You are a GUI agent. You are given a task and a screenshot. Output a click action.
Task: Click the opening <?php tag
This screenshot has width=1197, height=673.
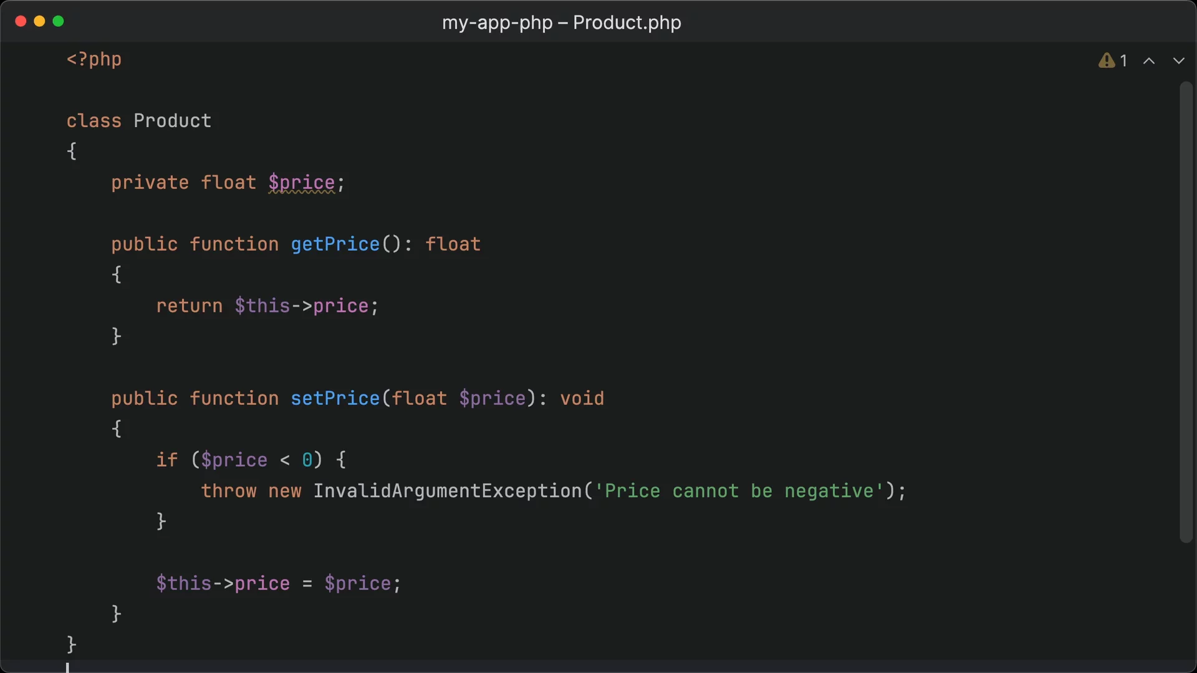pyautogui.click(x=94, y=59)
